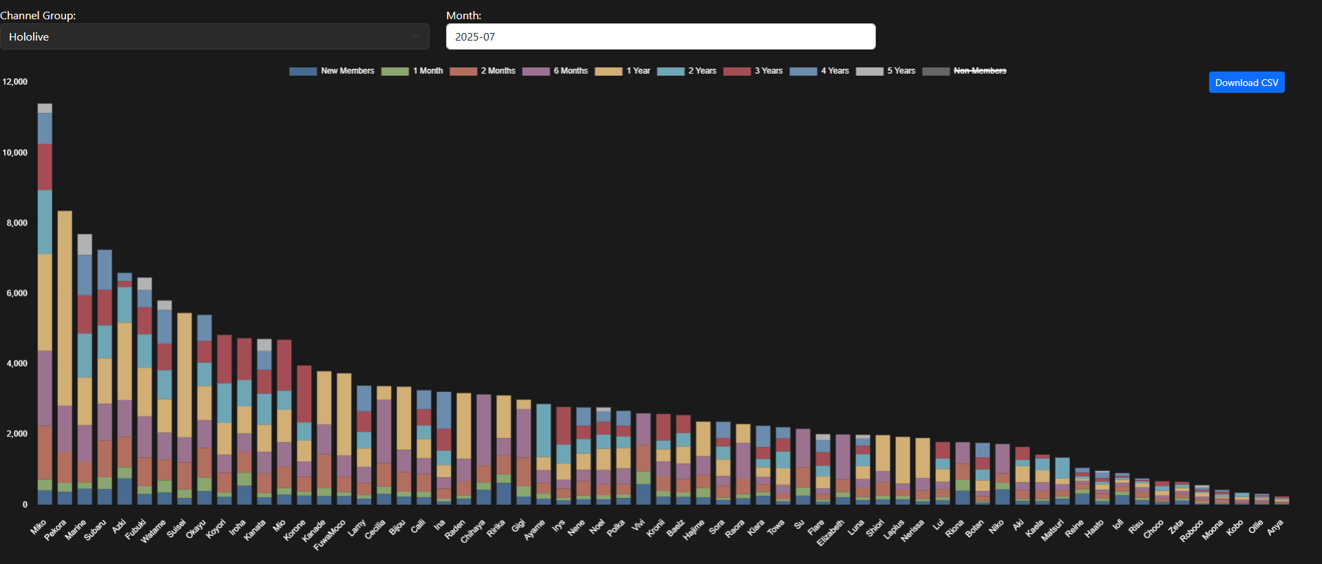Image resolution: width=1322 pixels, height=564 pixels.
Task: Click the 6,000 y-axis value
Action: (17, 293)
